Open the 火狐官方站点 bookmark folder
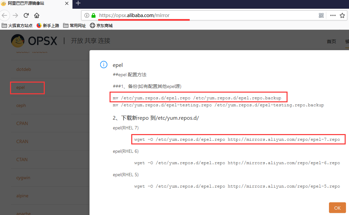Viewport: 349px width, 215px height. click(17, 26)
